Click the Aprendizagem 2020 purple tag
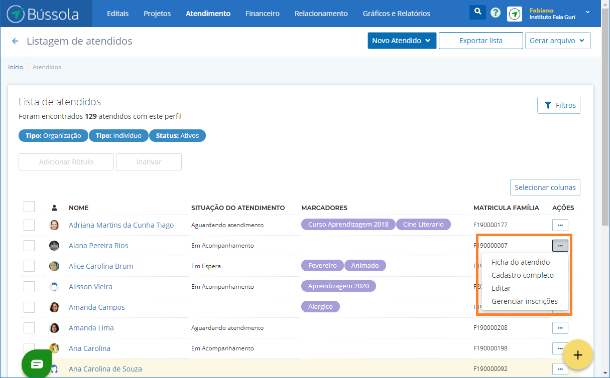This screenshot has width=610, height=378. click(x=338, y=286)
